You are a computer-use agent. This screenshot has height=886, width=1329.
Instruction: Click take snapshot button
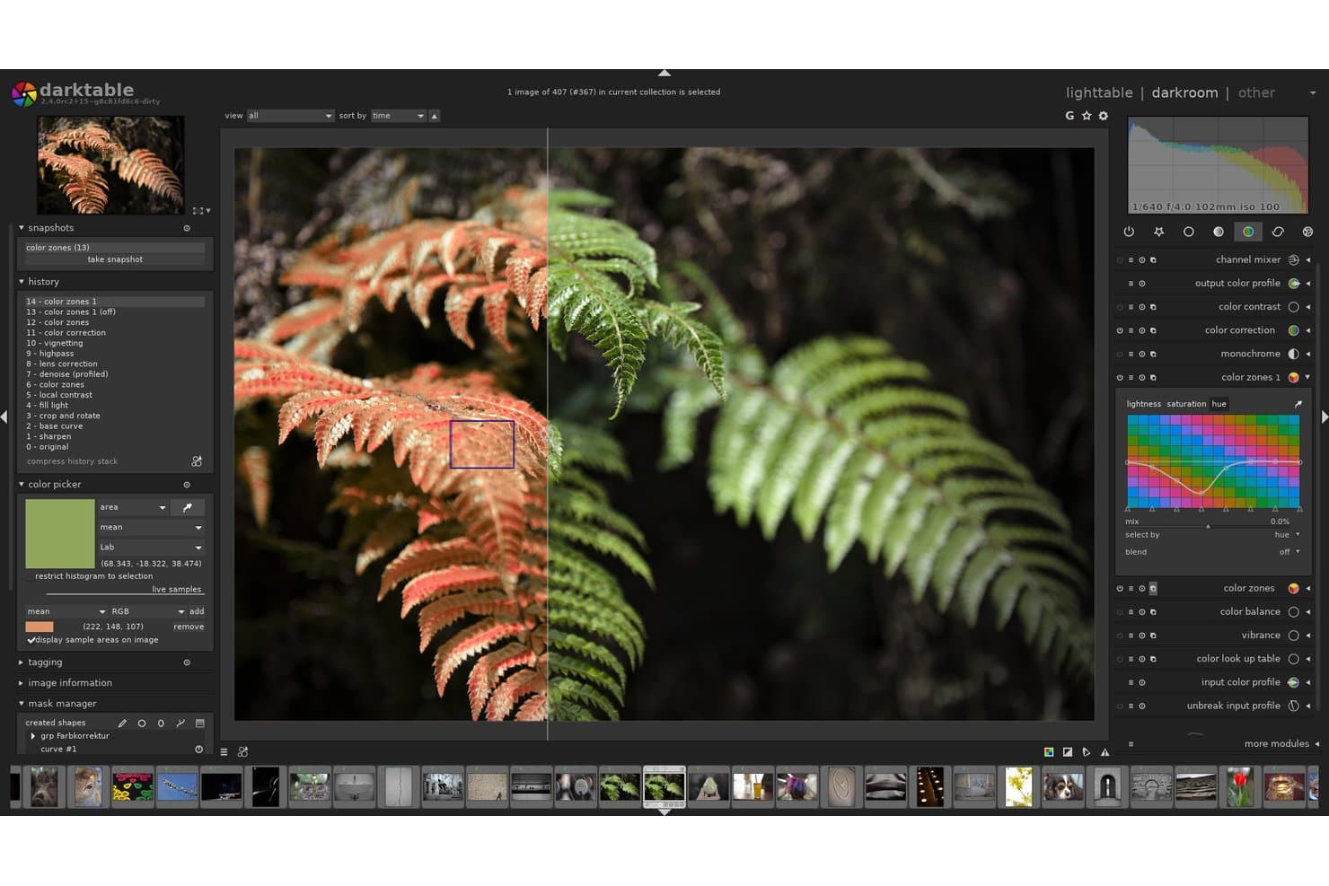[115, 259]
